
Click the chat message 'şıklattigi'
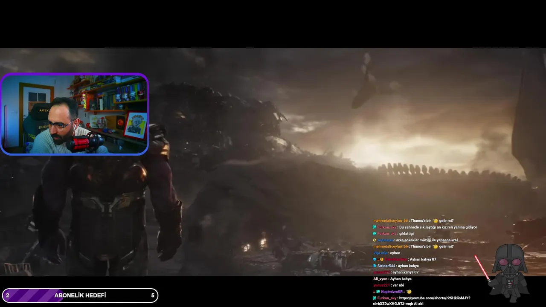pyautogui.click(x=407, y=234)
